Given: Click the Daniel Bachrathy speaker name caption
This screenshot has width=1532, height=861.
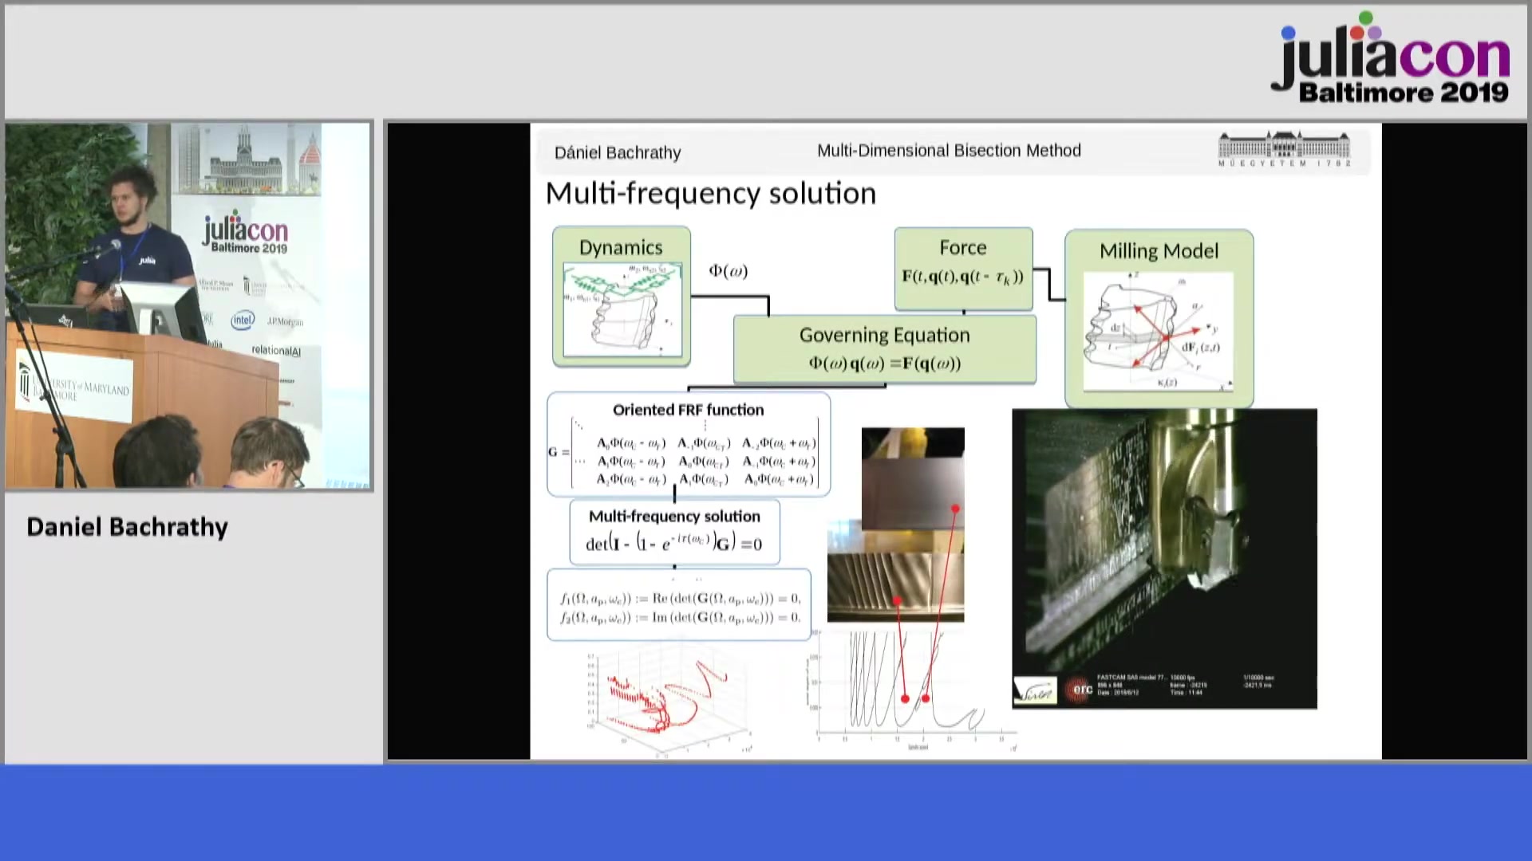Looking at the screenshot, I should (128, 527).
